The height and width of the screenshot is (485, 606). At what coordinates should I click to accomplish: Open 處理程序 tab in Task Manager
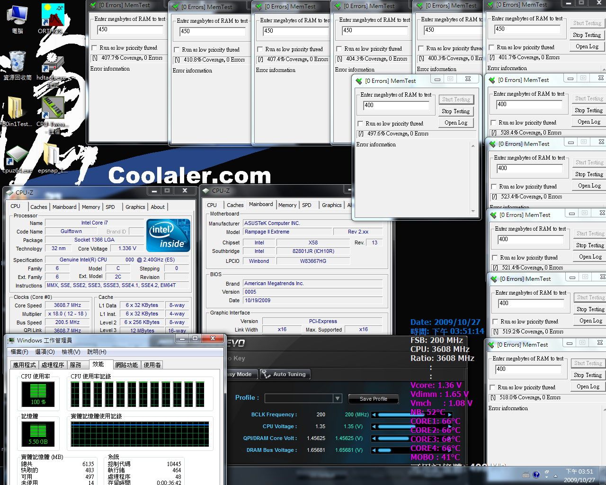pyautogui.click(x=53, y=365)
